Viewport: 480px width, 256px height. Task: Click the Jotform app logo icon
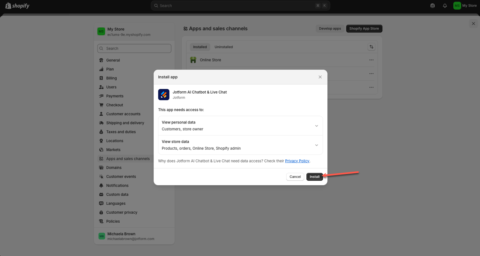pyautogui.click(x=164, y=95)
